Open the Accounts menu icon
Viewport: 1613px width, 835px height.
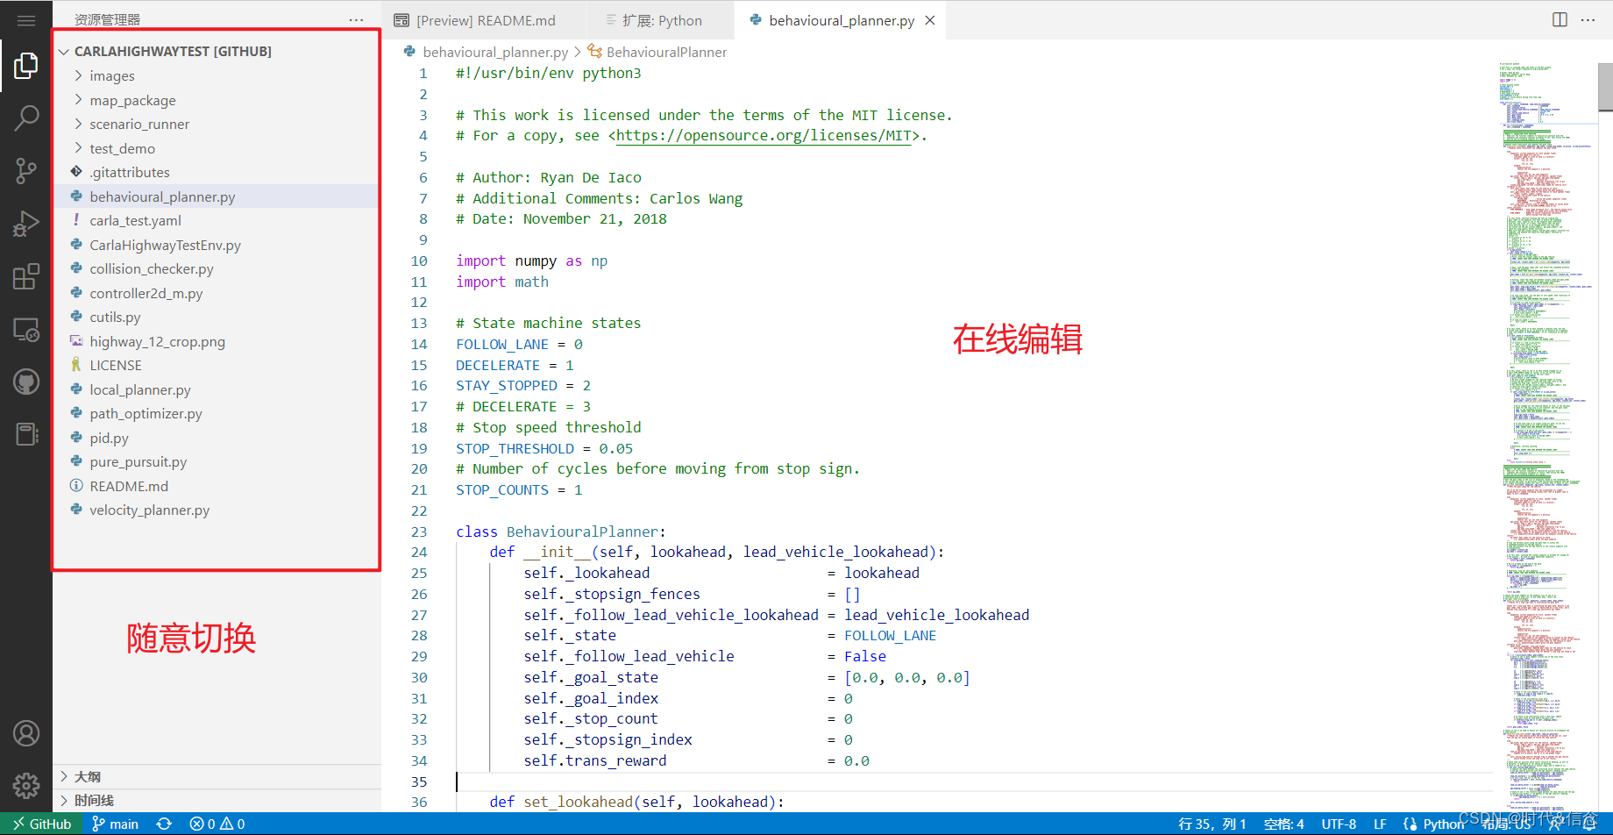pos(26,733)
